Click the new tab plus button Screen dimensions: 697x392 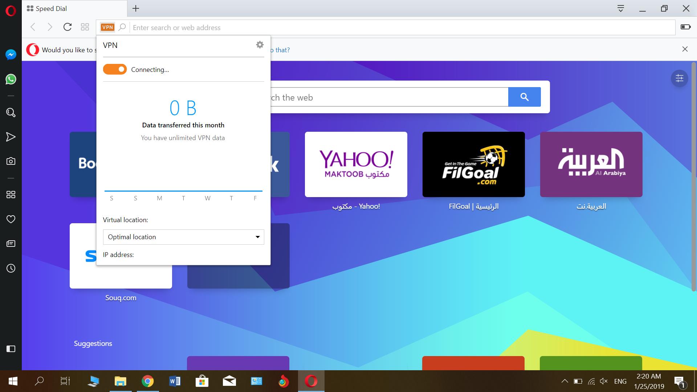[136, 8]
